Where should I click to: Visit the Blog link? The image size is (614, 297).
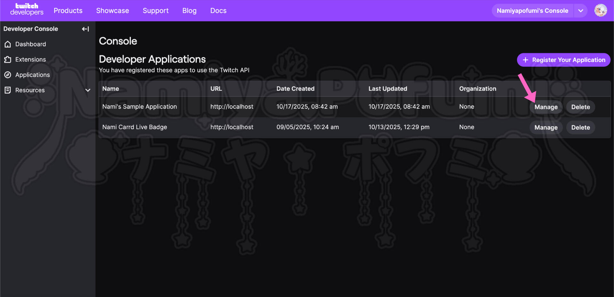point(189,11)
